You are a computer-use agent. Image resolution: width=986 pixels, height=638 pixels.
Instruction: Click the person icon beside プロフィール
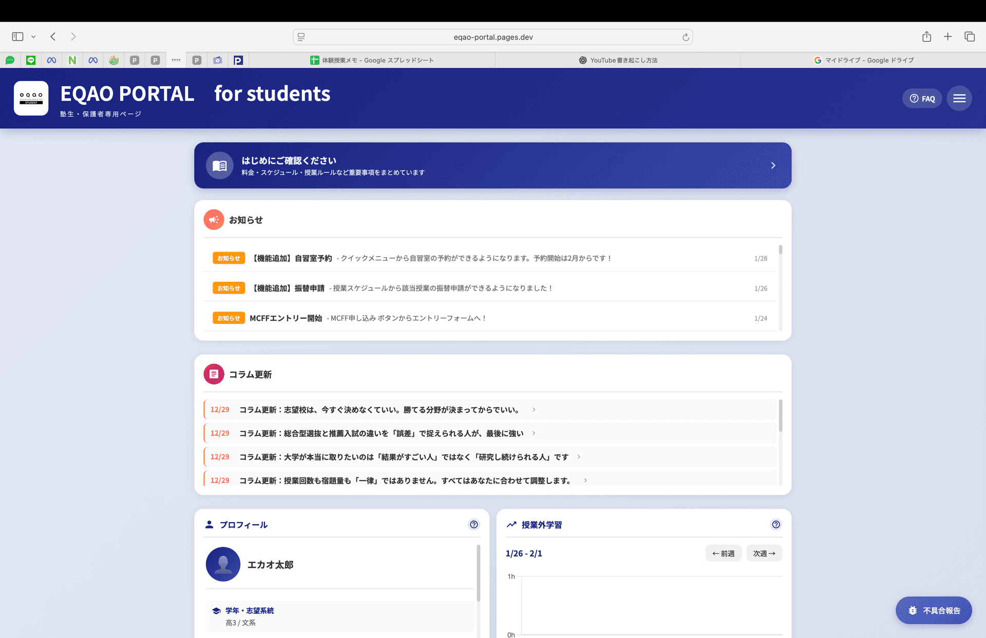coord(209,524)
